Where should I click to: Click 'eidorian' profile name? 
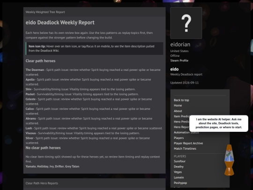[180, 45]
